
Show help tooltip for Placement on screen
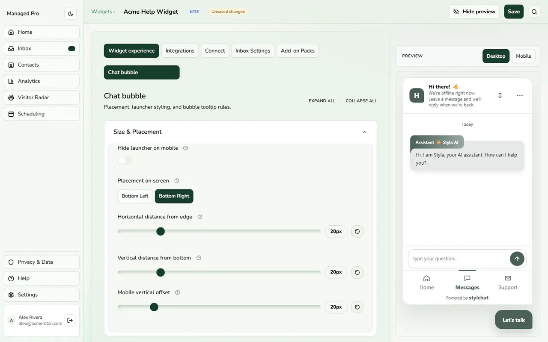177,181
